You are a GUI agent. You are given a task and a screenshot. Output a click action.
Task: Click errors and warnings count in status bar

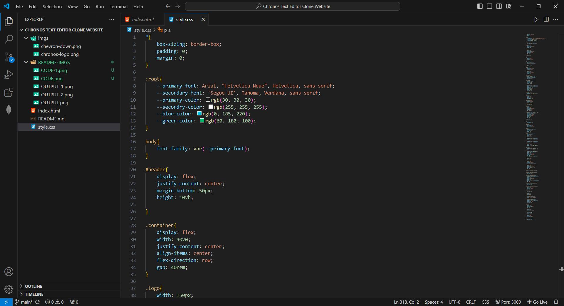pos(54,302)
